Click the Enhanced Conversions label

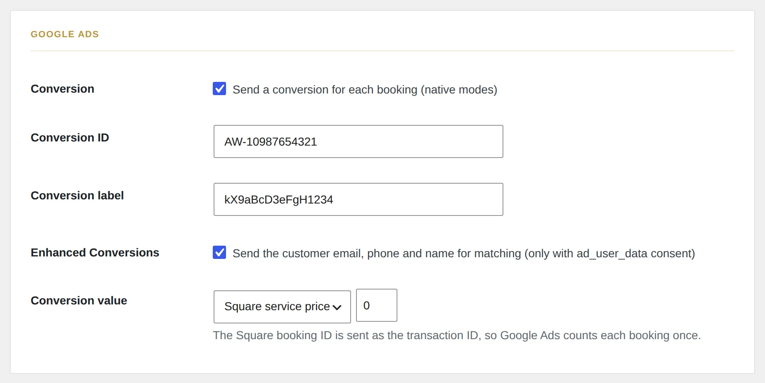[x=95, y=252]
